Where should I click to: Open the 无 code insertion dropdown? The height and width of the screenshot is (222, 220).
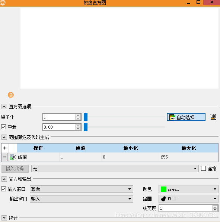click(x=115, y=169)
